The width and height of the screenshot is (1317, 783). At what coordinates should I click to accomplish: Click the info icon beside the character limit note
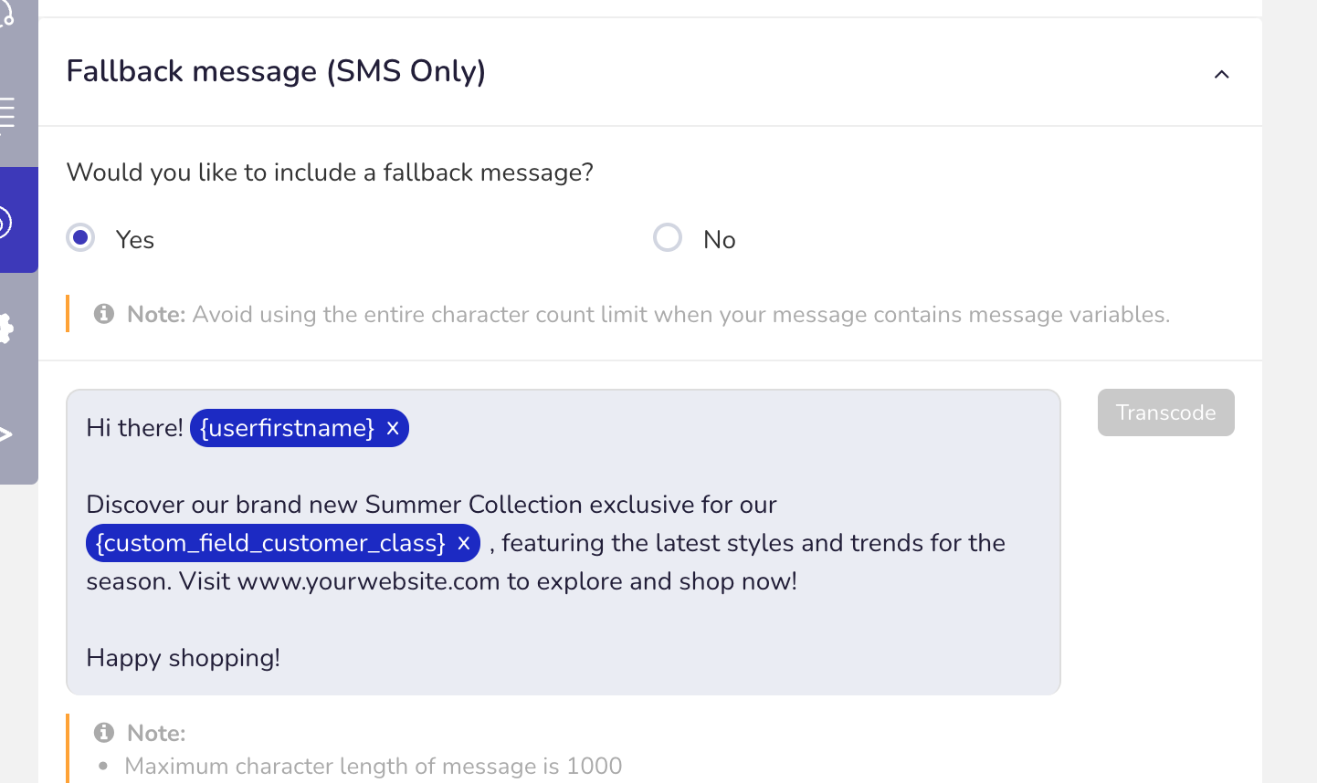(104, 314)
